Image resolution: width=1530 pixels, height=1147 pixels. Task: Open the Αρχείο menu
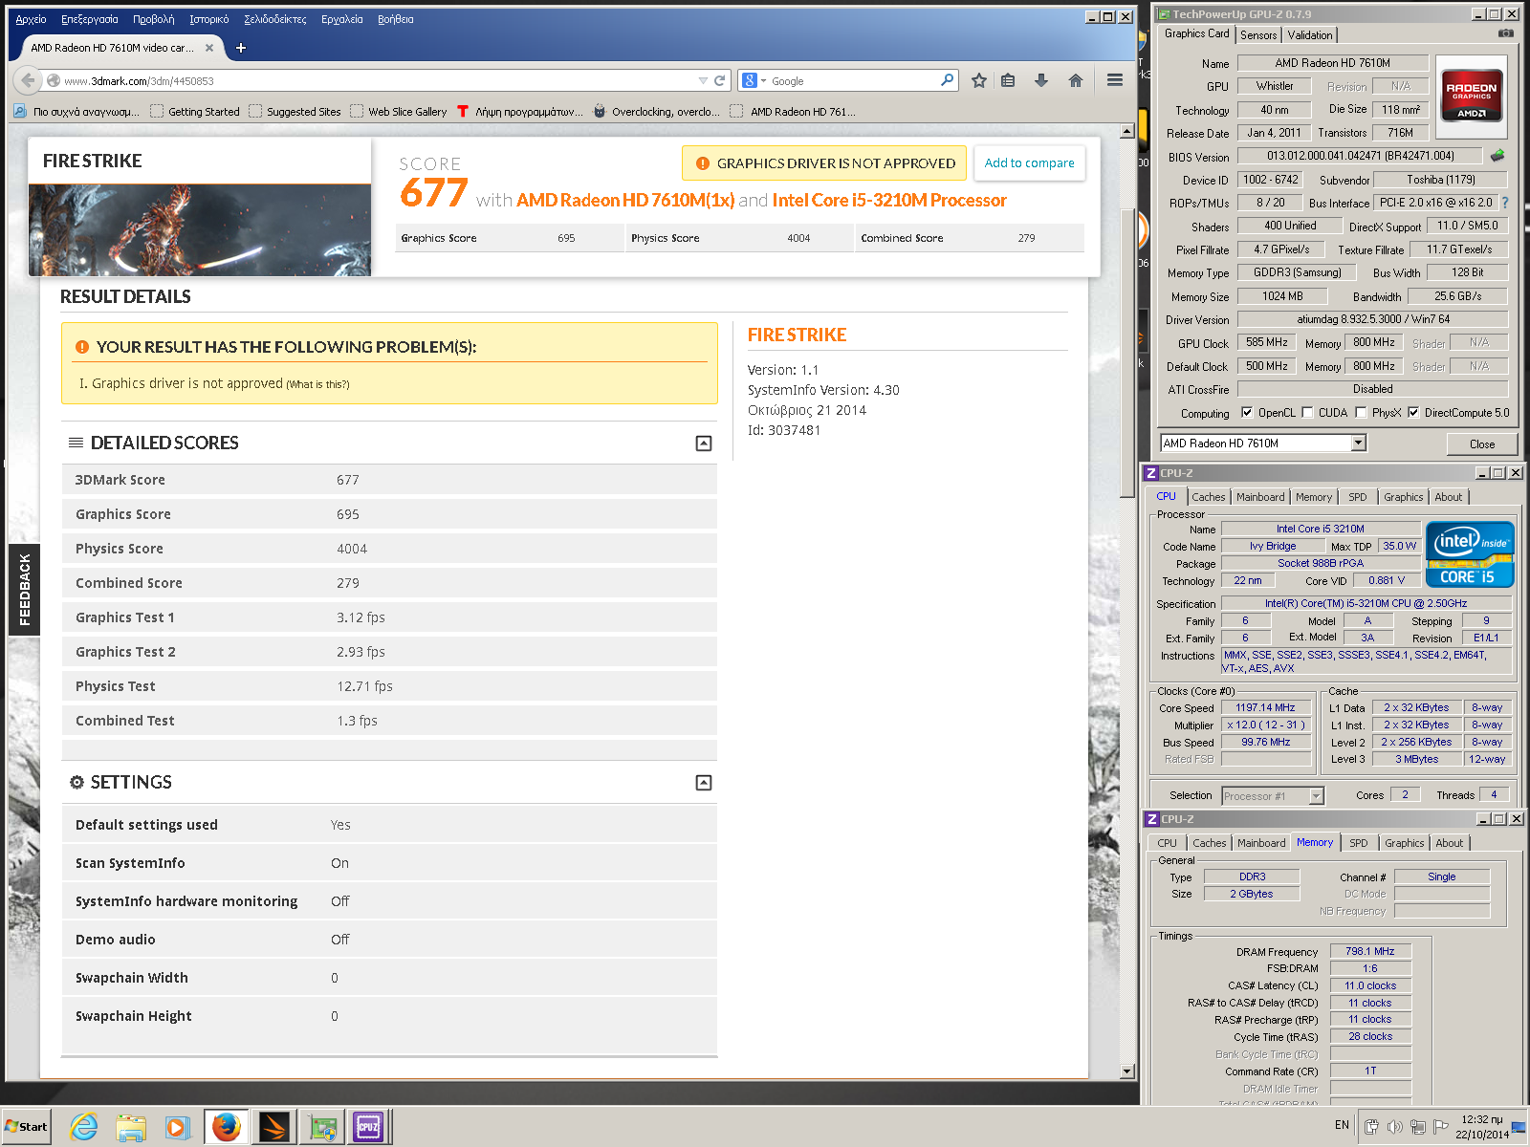coord(31,19)
